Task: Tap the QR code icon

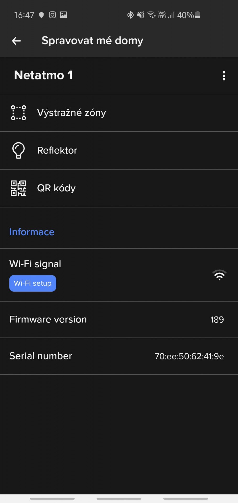Action: [18, 188]
